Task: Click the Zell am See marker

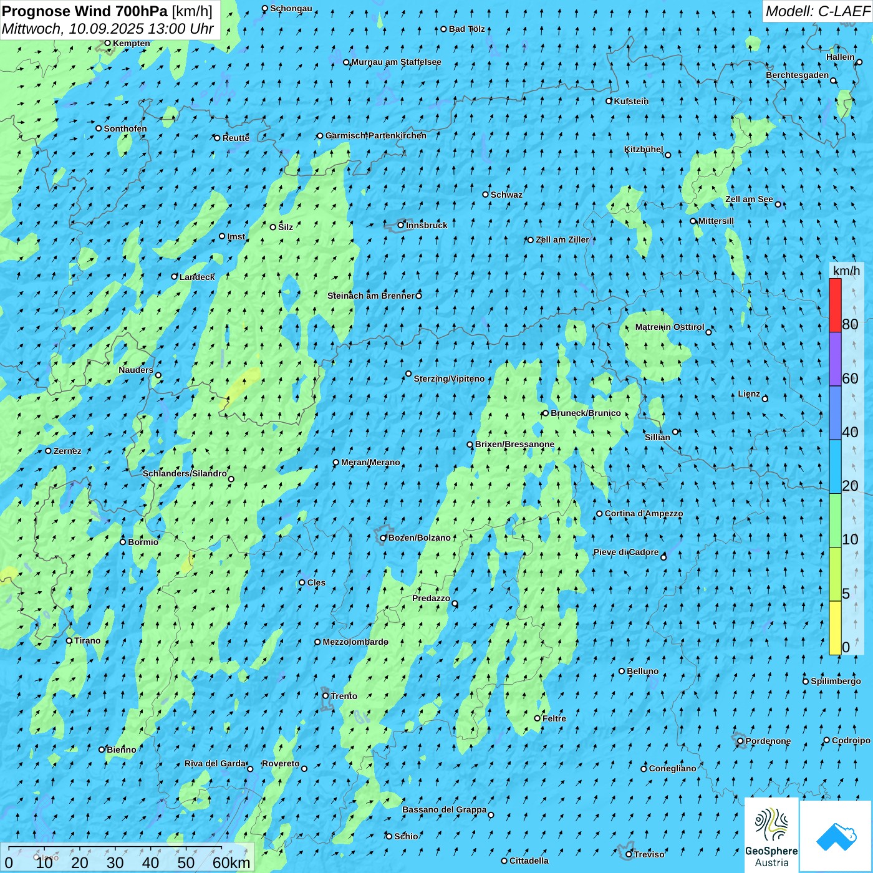Action: (778, 205)
